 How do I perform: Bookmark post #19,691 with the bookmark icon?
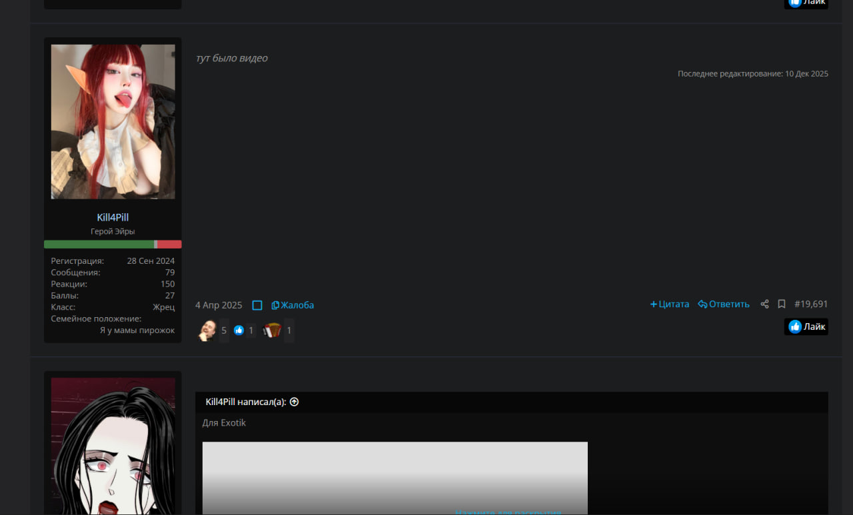(782, 304)
